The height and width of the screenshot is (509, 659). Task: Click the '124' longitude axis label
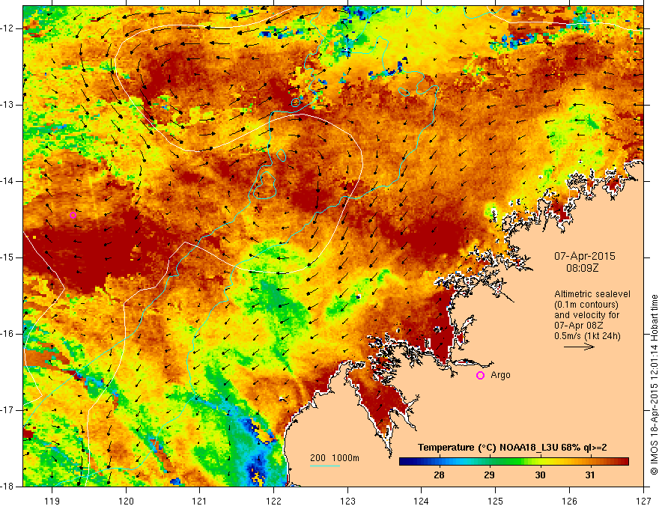(422, 501)
